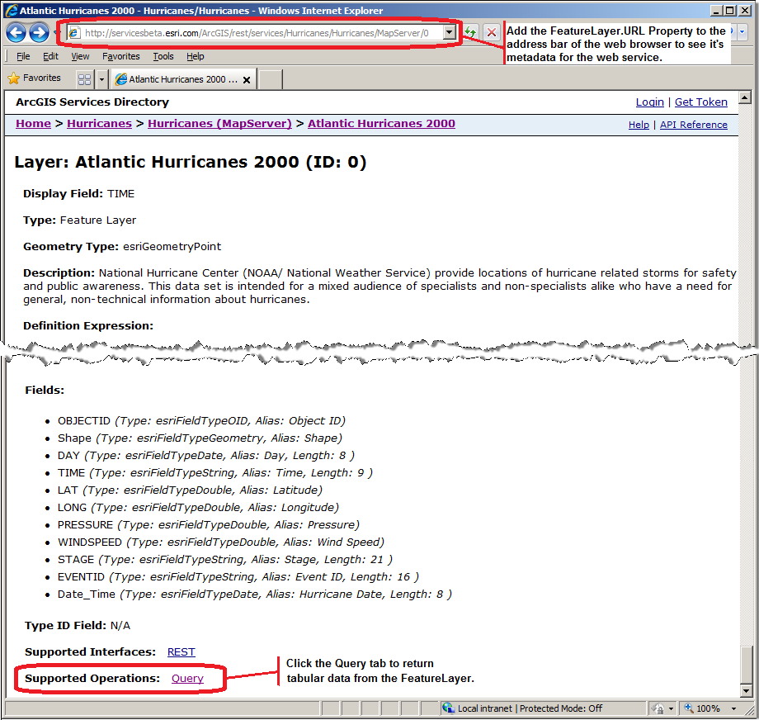
Task: Click the Refresh icon beside the address bar
Action: click(469, 31)
